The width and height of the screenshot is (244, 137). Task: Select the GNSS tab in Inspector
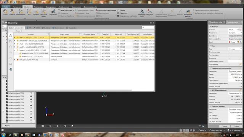click(37, 28)
